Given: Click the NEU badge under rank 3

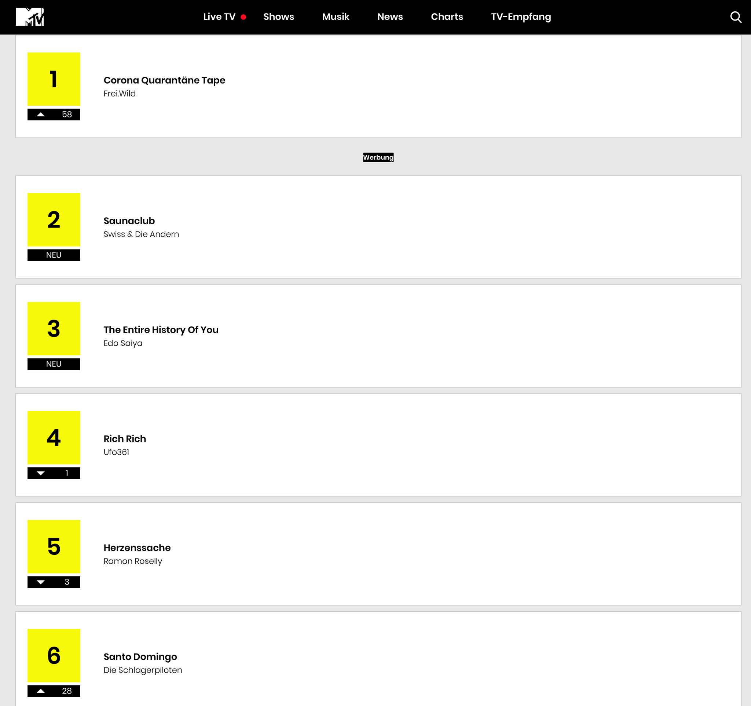Looking at the screenshot, I should pyautogui.click(x=54, y=364).
